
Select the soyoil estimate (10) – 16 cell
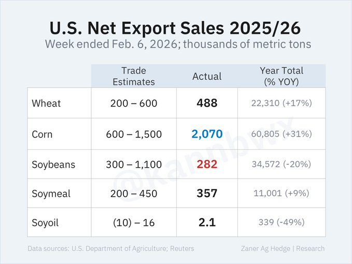tap(134, 222)
